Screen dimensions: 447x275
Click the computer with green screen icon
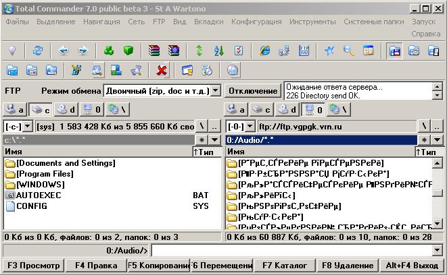(x=116, y=70)
